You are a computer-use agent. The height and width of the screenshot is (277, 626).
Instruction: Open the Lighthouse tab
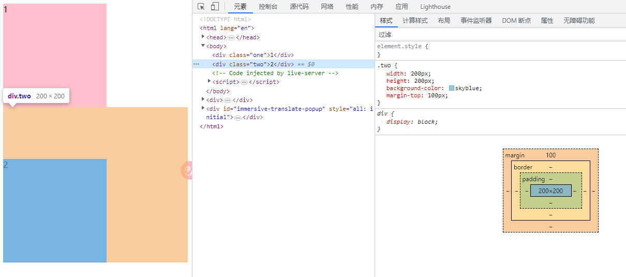pos(435,7)
